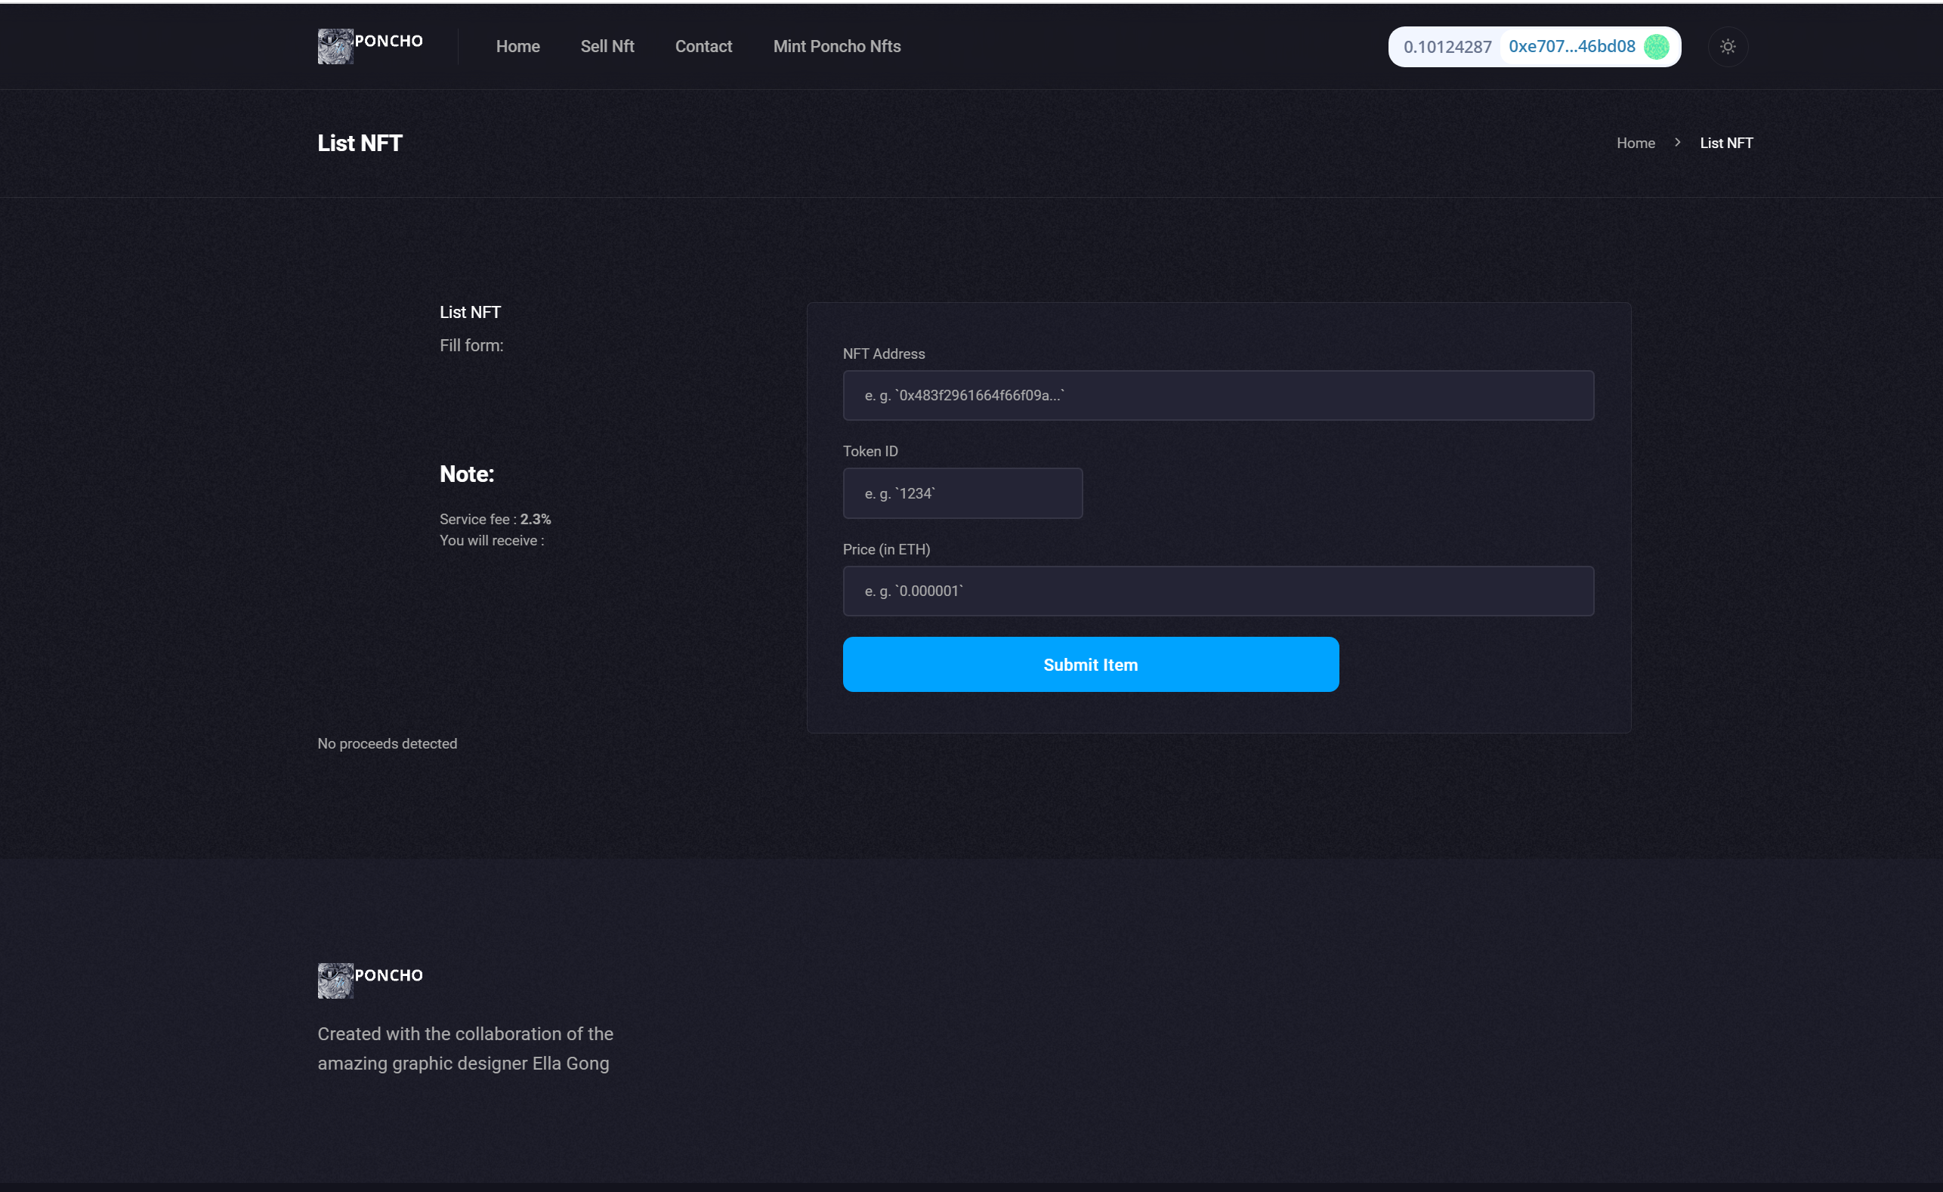Click the 'Token ID' field label
Screen dimensions: 1943x1192
point(870,451)
